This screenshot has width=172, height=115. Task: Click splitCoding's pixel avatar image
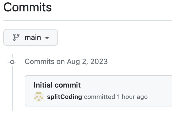point(39,97)
